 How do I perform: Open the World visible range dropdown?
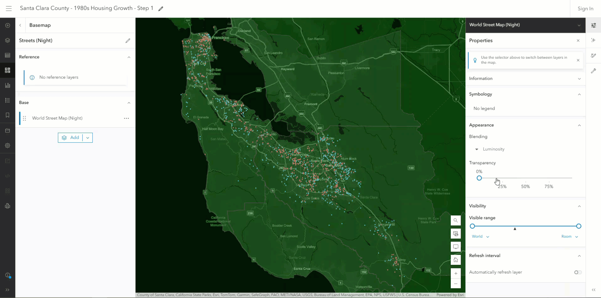coord(481,237)
